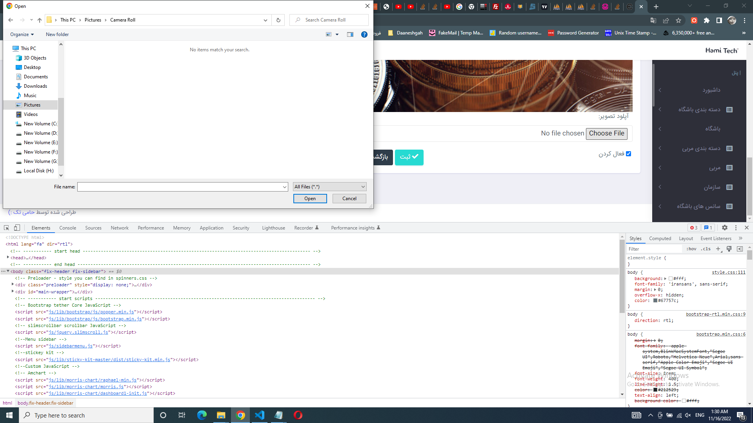
Task: Click the Windows Start button
Action: click(9, 415)
